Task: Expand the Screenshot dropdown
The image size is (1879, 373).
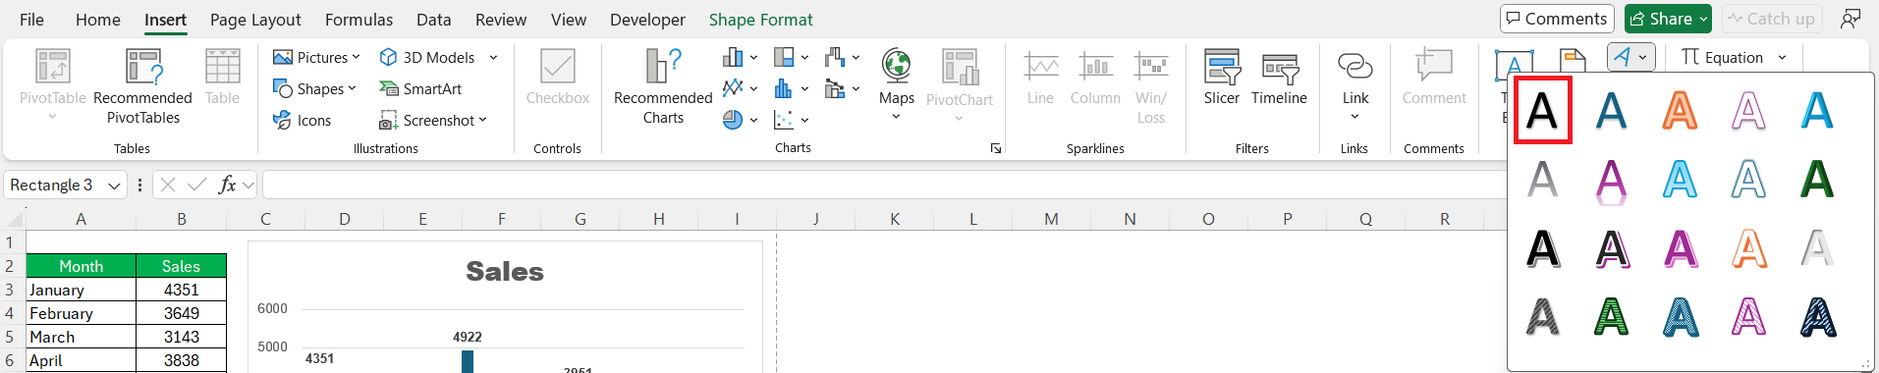Action: coord(482,120)
